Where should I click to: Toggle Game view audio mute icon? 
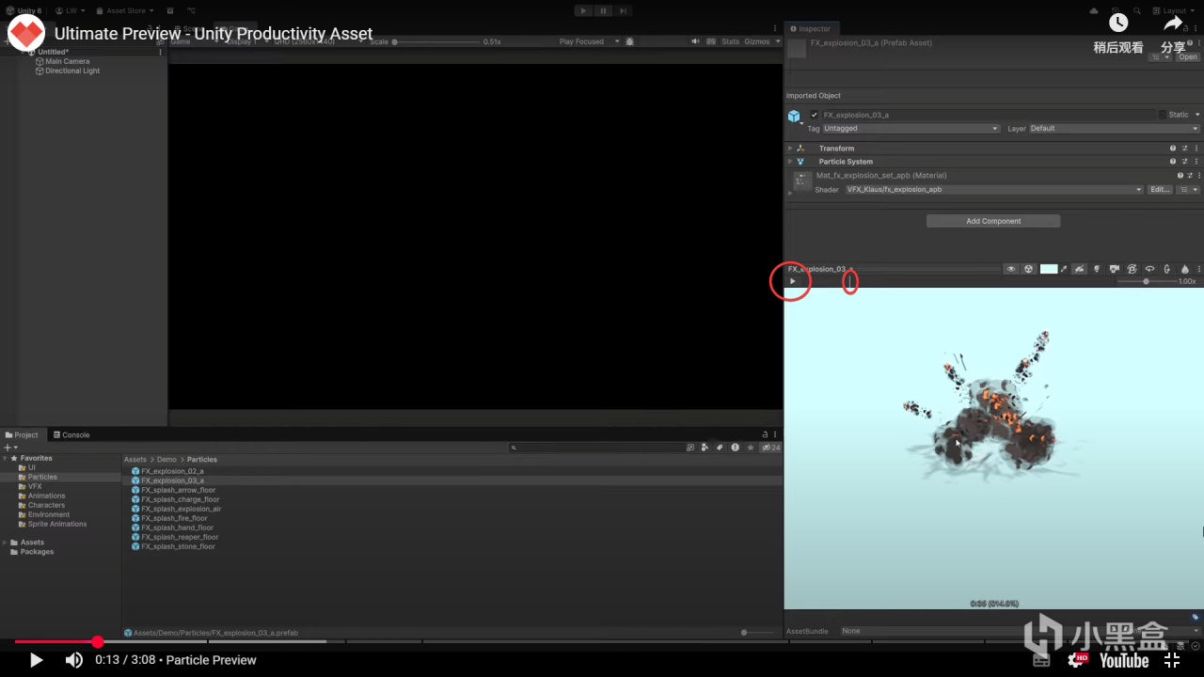tap(695, 41)
